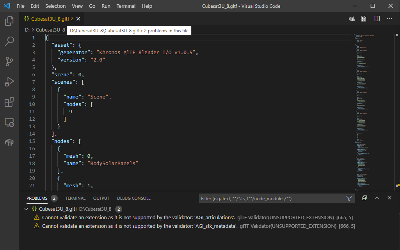Open the Source Control view
400x250 pixels.
9,61
